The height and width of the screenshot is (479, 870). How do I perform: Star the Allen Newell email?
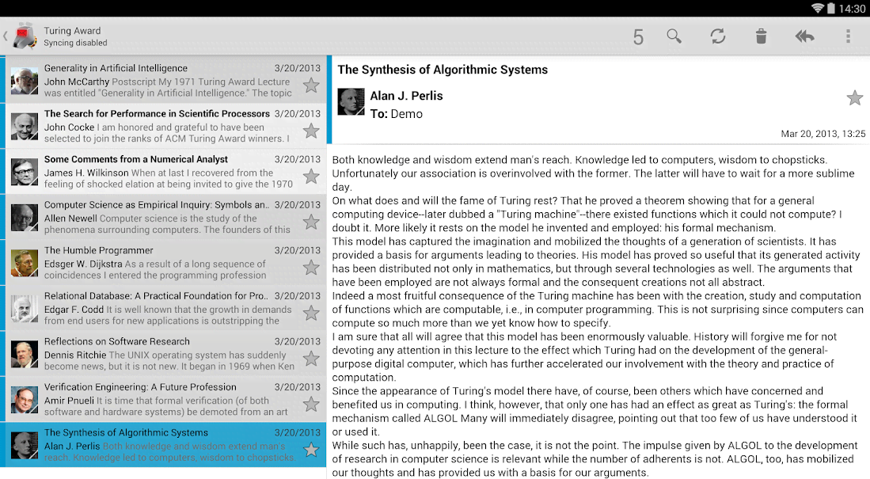311,222
